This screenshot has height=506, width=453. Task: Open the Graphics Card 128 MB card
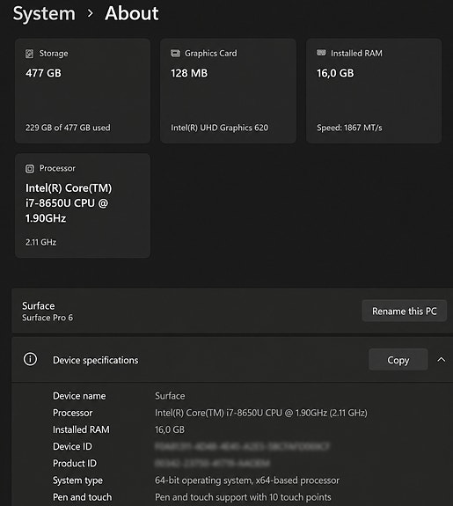point(228,91)
